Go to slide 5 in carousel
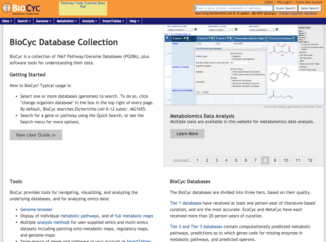 pyautogui.click(x=236, y=160)
